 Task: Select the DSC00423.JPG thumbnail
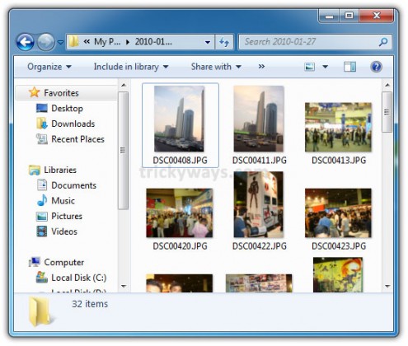[x=338, y=213]
